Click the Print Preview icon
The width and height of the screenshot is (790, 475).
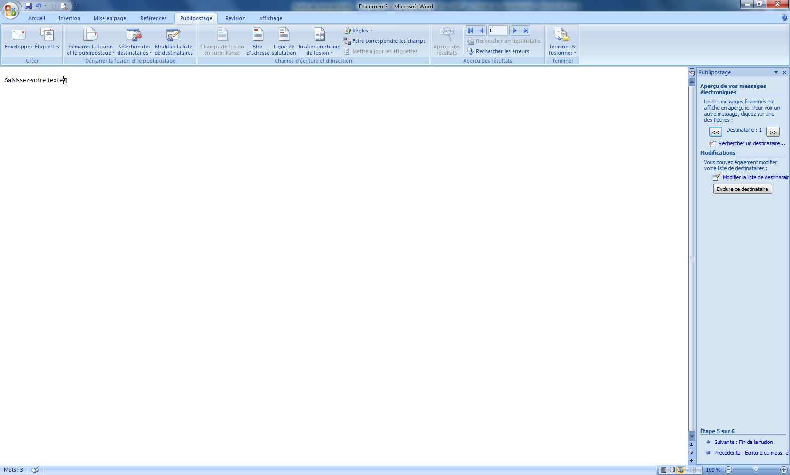point(64,6)
